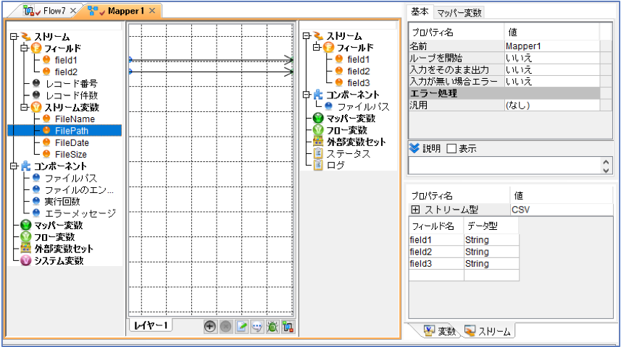
Task: Click the input フィールド orange F icon
Action: point(36,48)
